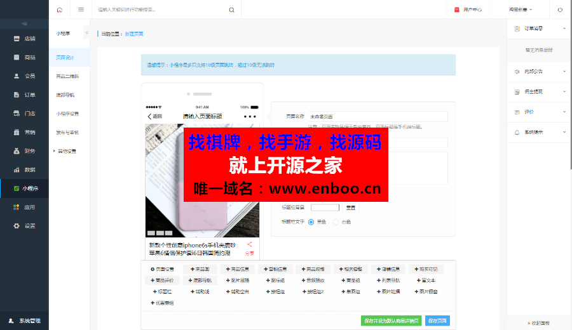Image resolution: width=572 pixels, height=330 pixels.
Task: Click the share icon beside the product title
Action: point(250,244)
